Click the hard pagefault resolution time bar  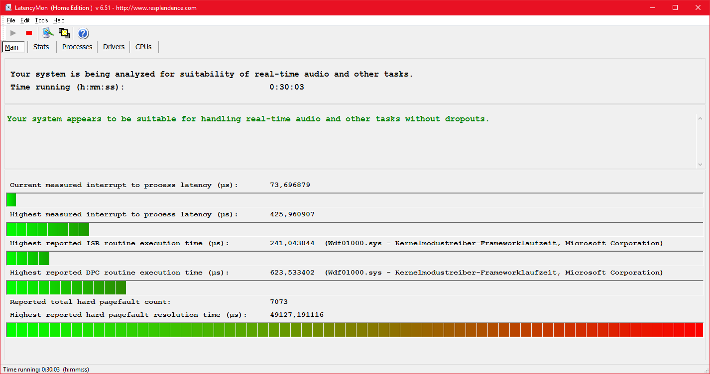click(x=355, y=330)
